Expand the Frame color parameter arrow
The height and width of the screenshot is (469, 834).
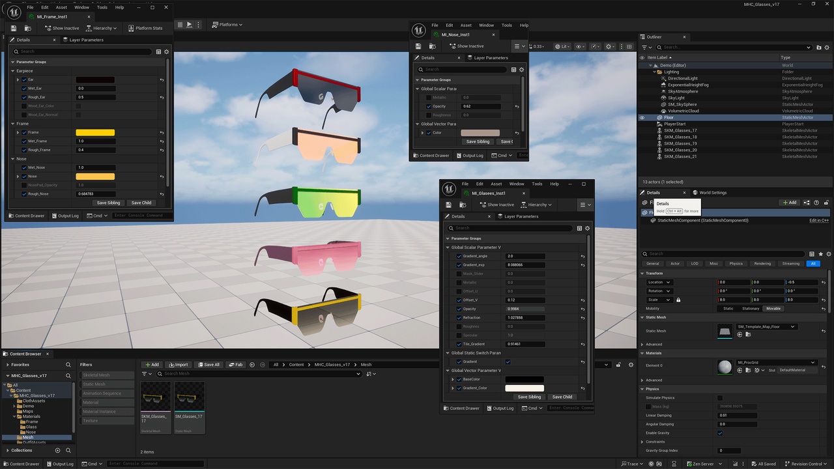[18, 132]
